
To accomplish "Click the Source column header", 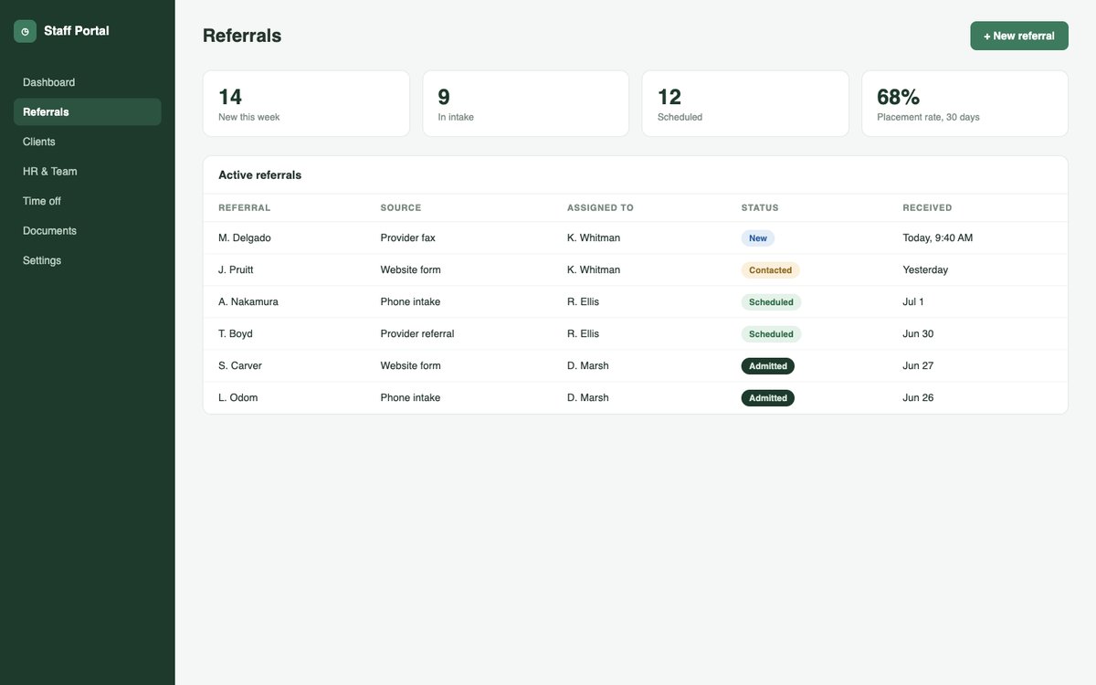I will point(401,208).
